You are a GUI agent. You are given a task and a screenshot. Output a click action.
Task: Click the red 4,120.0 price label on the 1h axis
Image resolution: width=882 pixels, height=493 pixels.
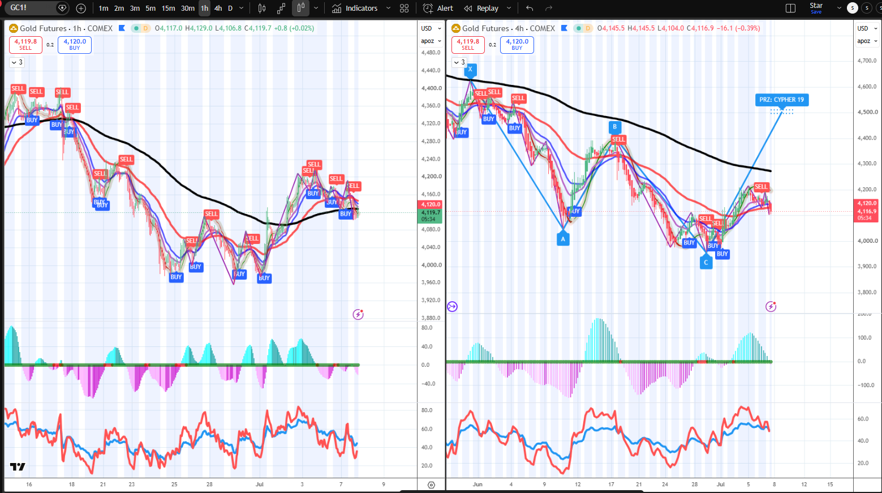click(x=431, y=204)
